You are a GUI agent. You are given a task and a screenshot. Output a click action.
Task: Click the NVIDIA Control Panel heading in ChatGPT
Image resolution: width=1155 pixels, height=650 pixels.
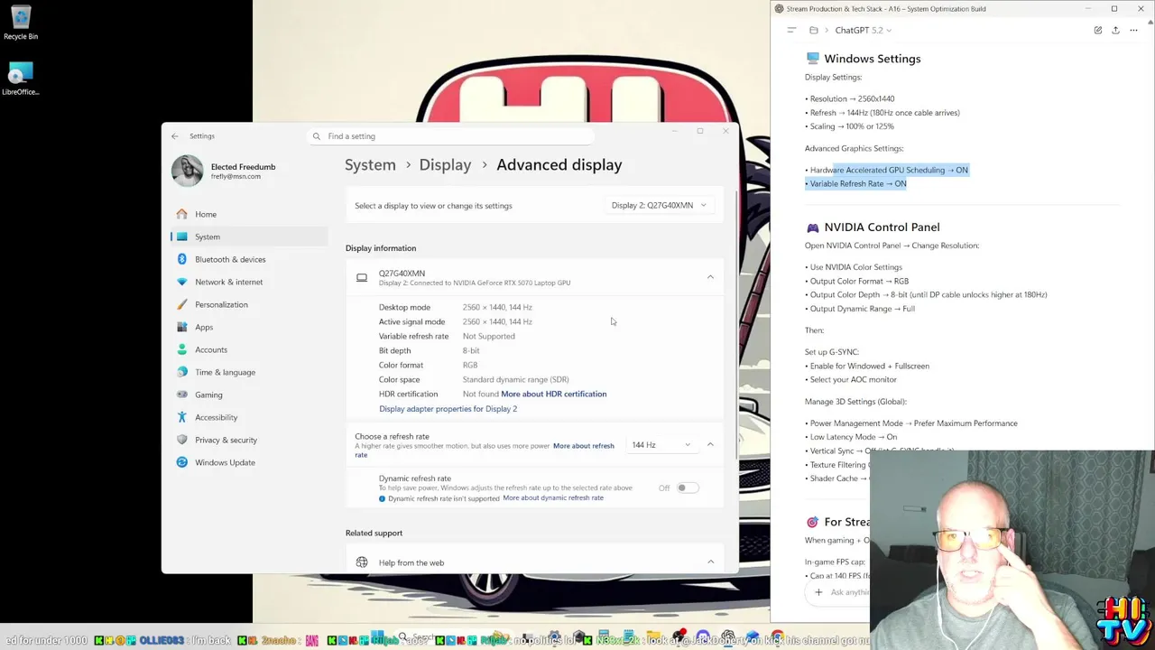[882, 227]
